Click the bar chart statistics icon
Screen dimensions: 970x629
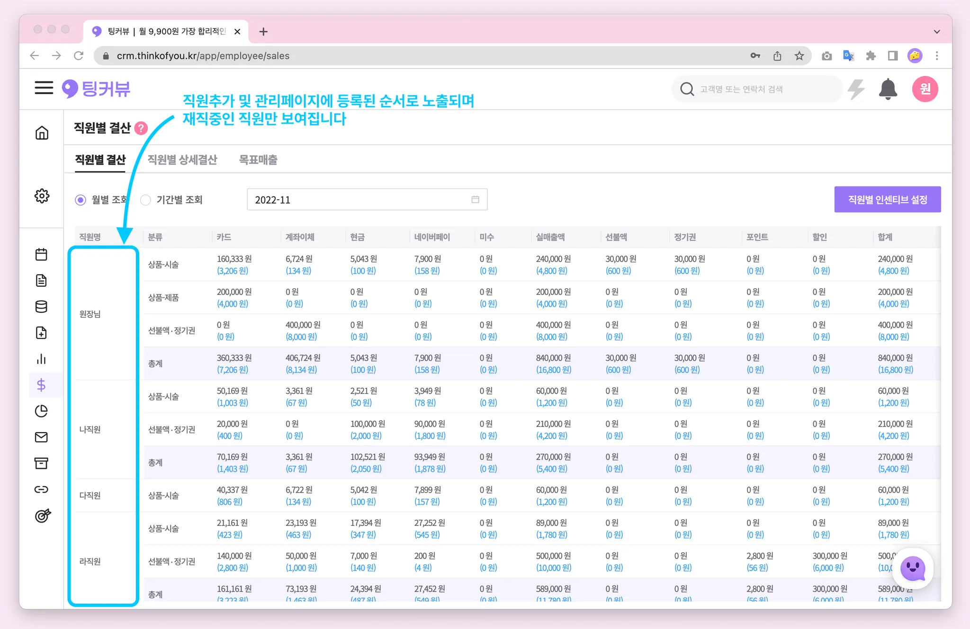pyautogui.click(x=41, y=359)
